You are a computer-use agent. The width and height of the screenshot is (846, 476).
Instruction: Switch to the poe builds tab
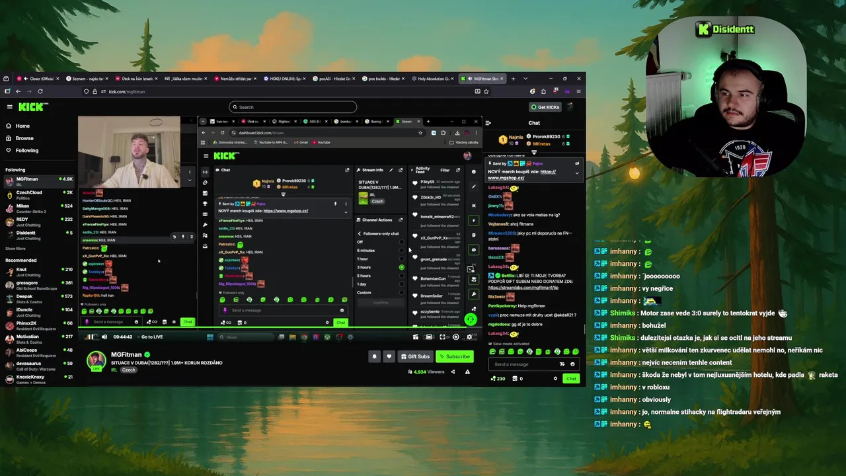click(383, 79)
